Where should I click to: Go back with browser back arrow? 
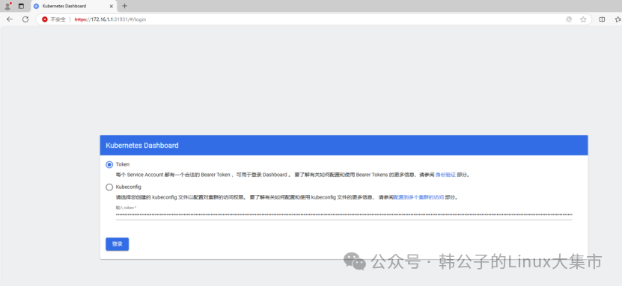[x=10, y=19]
